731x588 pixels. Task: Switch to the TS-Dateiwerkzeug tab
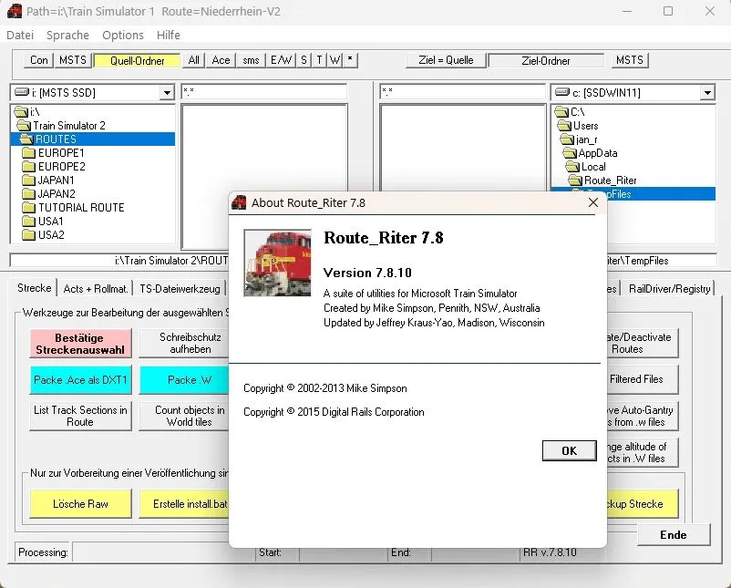pyautogui.click(x=180, y=289)
